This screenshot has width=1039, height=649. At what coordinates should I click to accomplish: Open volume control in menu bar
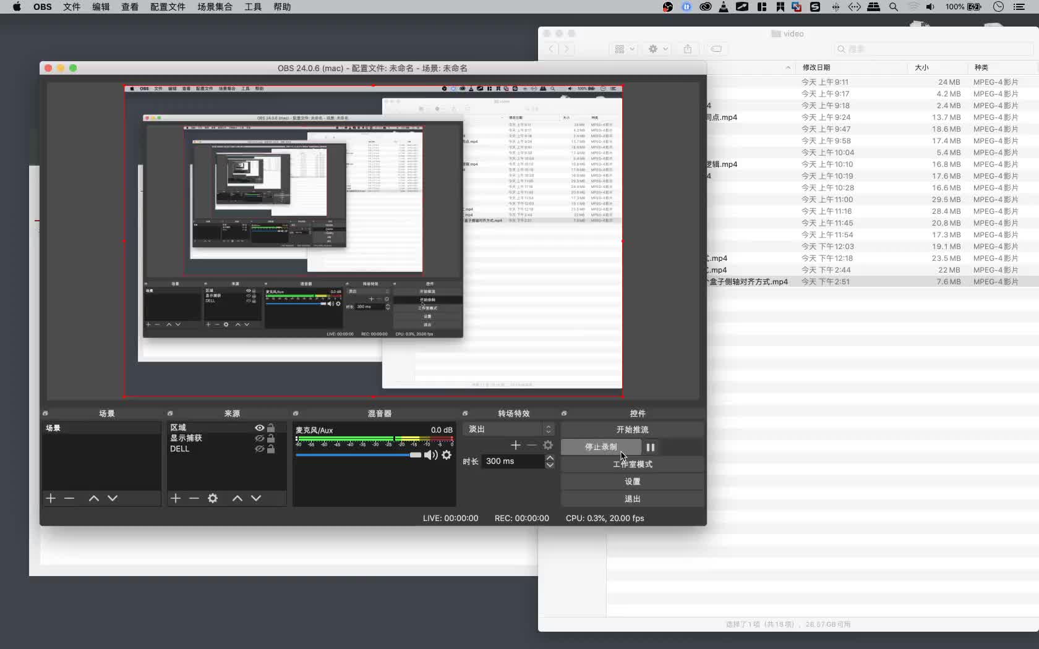[x=930, y=7]
